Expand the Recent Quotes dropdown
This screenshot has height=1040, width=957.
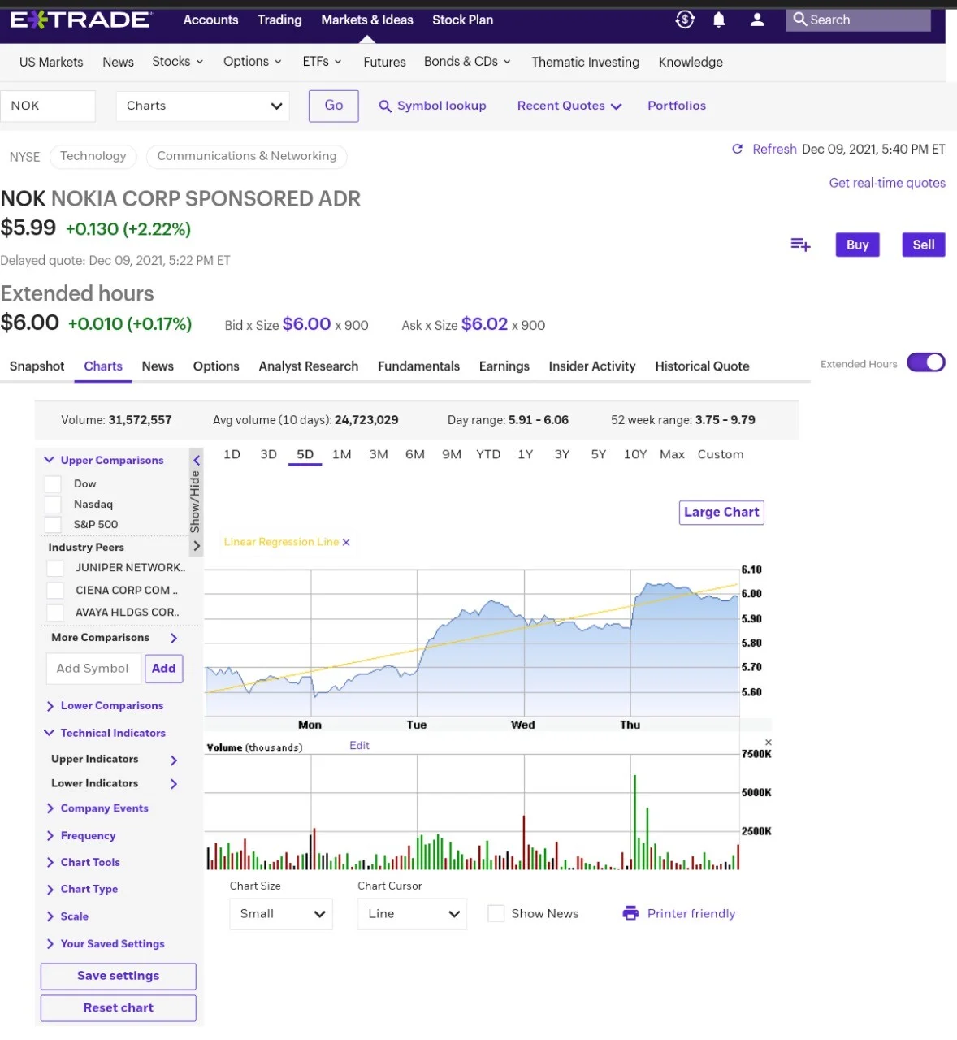click(569, 106)
